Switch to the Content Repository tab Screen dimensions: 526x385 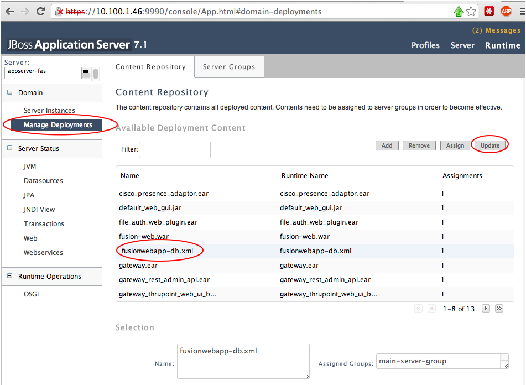point(150,67)
